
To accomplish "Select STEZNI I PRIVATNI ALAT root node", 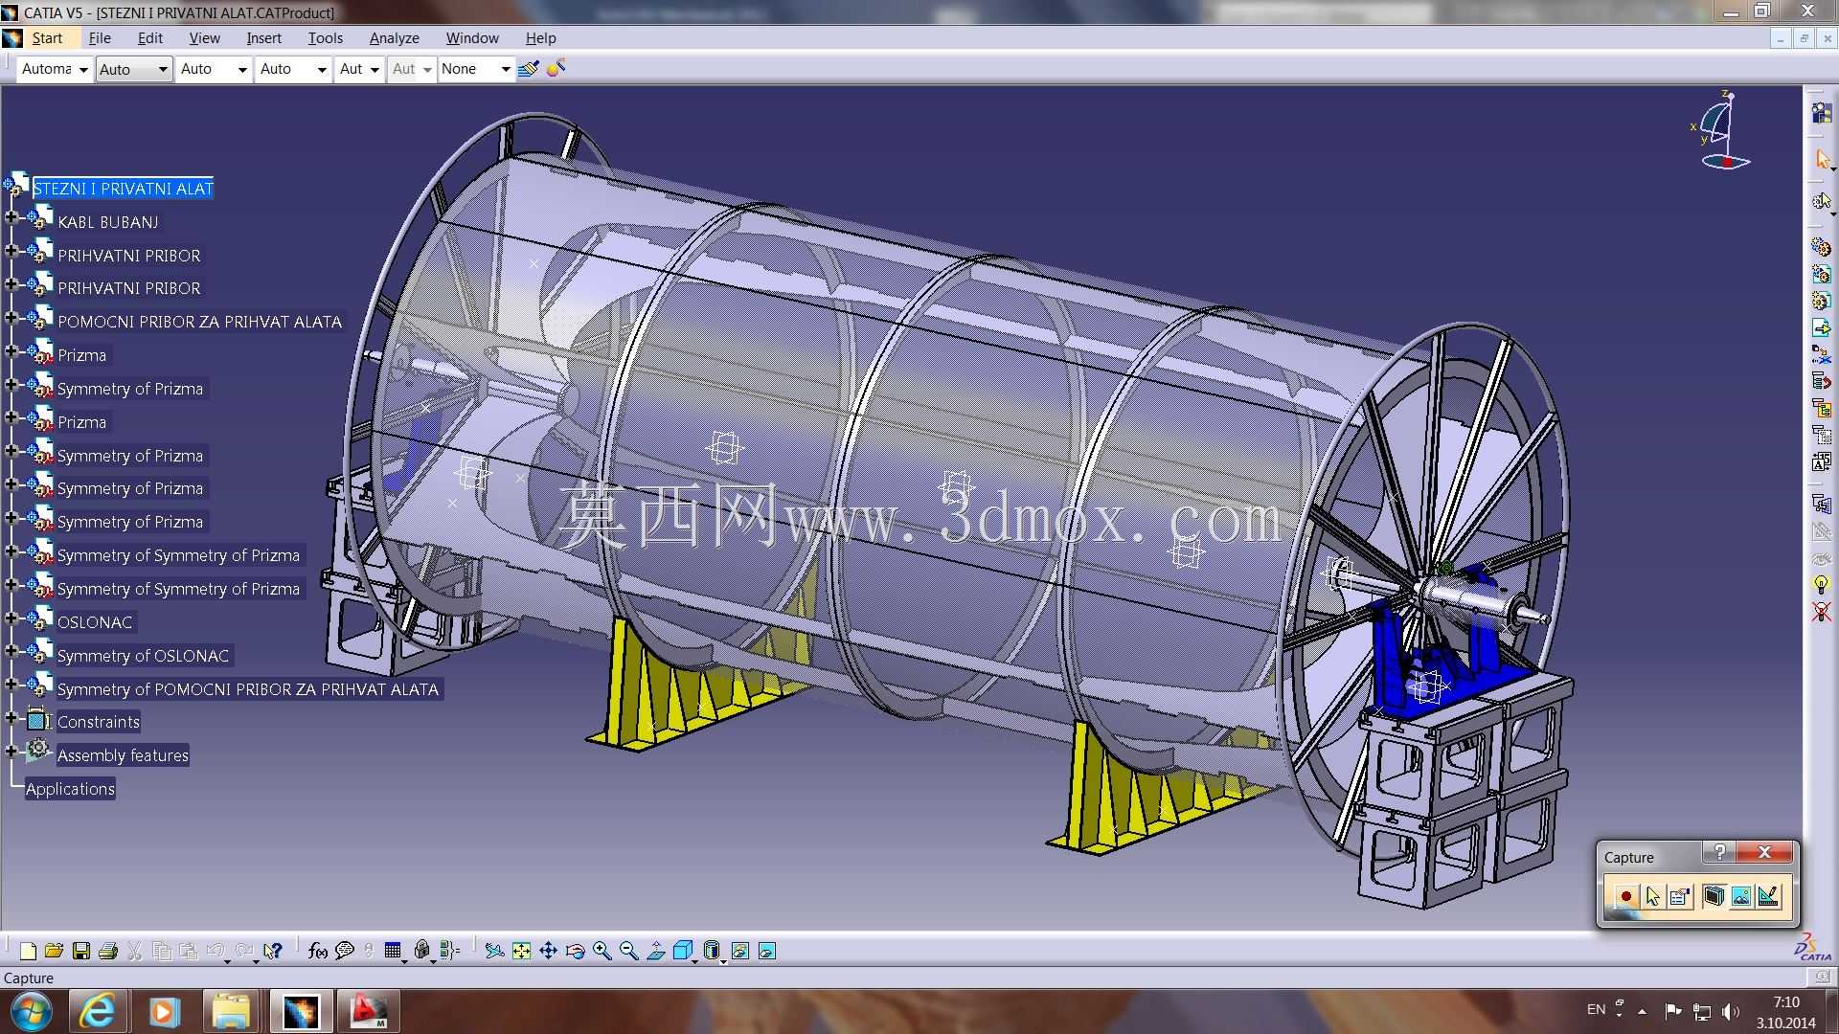I will click(123, 189).
